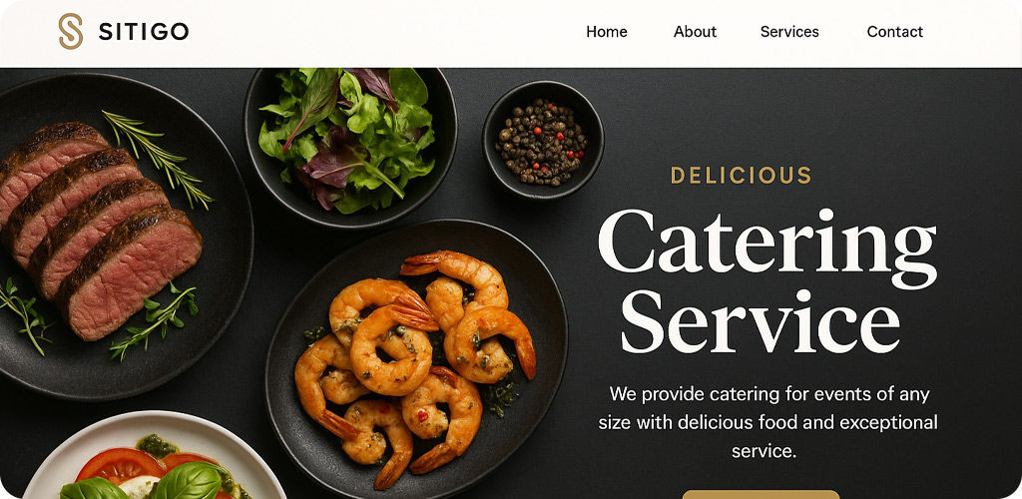Click the small peppercorn bowl
Viewport: 1022px width, 499px height.
coord(543,140)
